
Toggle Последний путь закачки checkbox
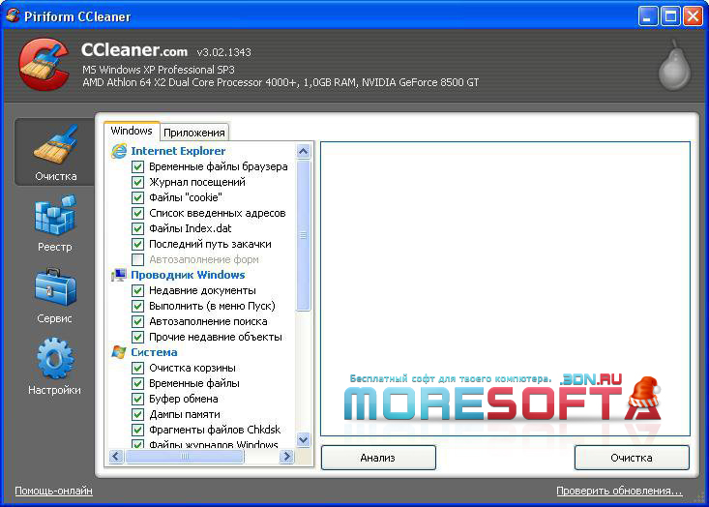pyautogui.click(x=138, y=244)
